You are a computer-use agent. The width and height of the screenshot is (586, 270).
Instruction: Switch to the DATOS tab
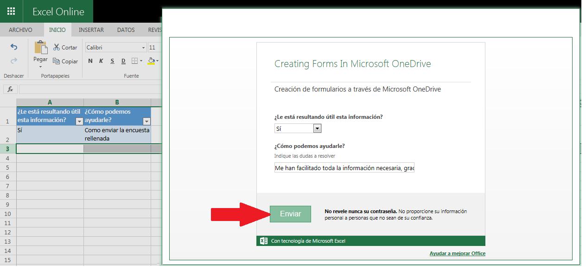[126, 30]
